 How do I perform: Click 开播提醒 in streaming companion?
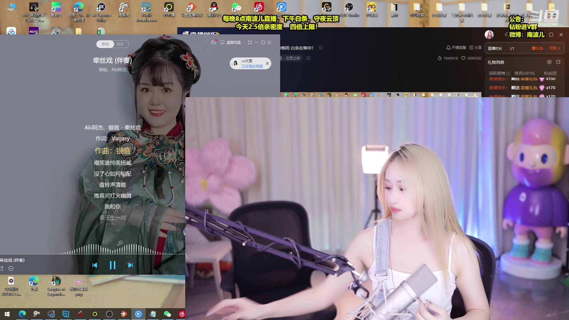click(x=456, y=47)
